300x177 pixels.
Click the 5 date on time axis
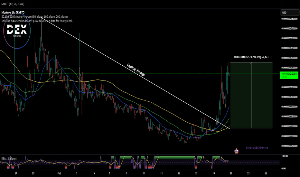(x=94, y=173)
